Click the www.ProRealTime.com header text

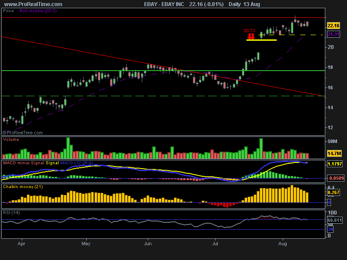click(x=33, y=4)
